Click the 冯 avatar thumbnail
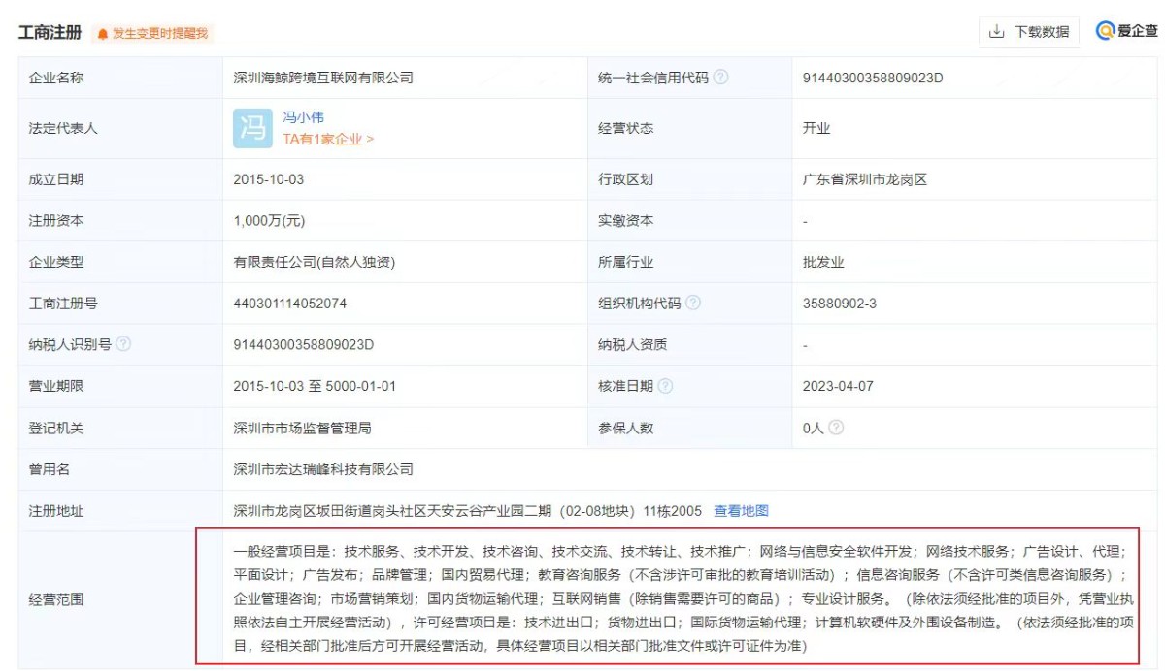This screenshot has width=1165, height=671. (x=252, y=128)
